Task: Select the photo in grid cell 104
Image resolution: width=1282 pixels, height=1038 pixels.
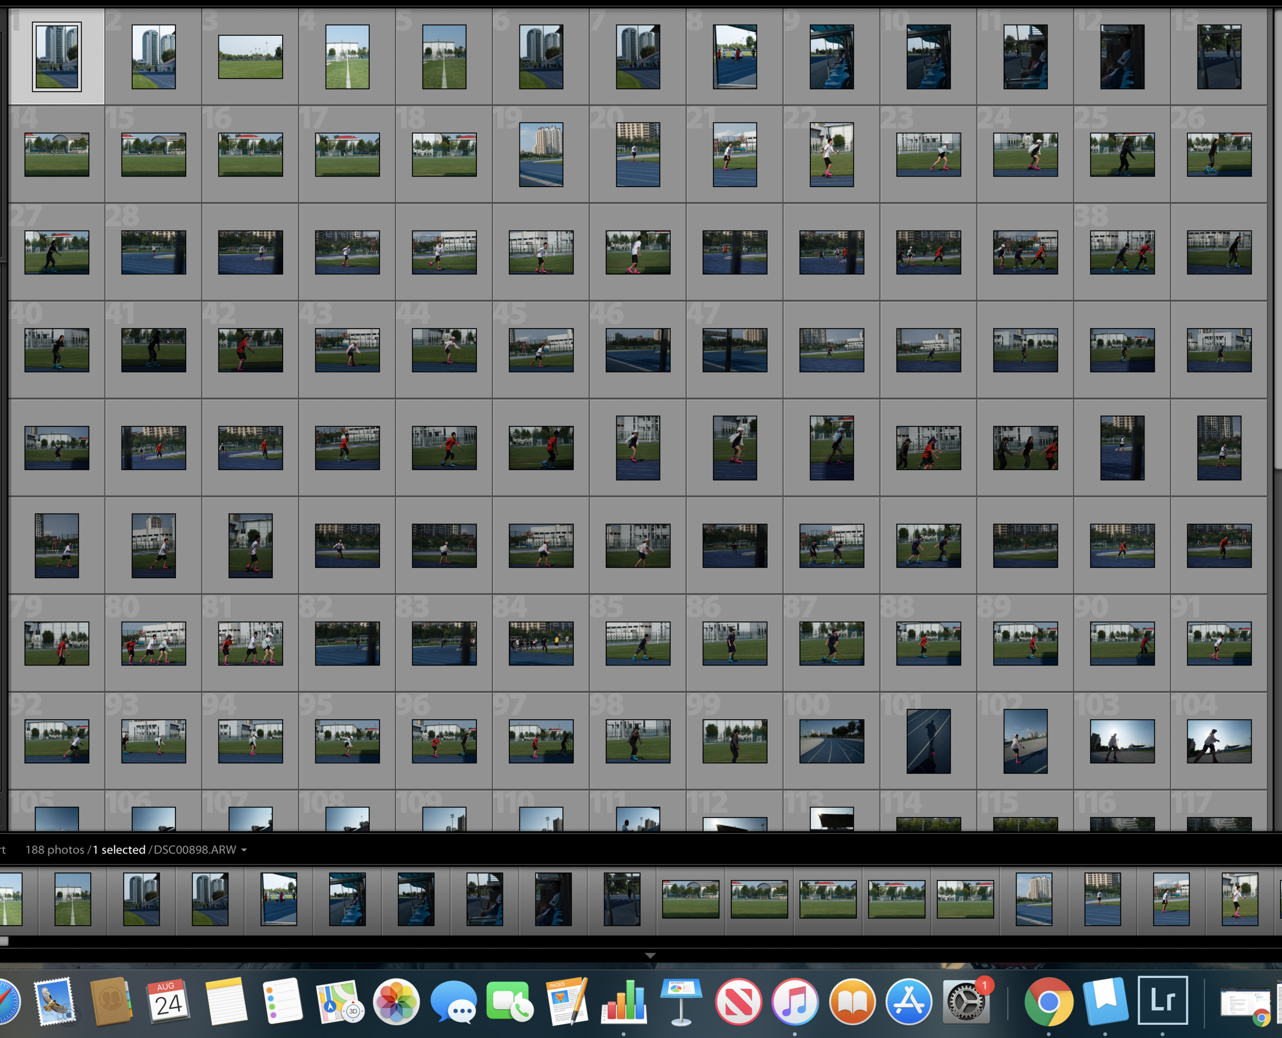Action: [1219, 741]
